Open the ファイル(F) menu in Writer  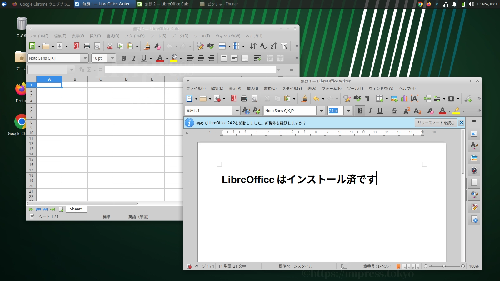pyautogui.click(x=196, y=88)
